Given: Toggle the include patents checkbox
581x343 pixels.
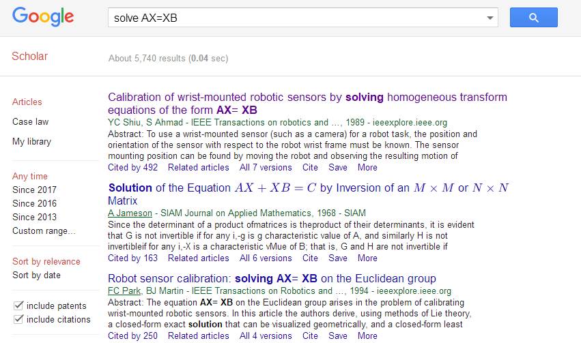Looking at the screenshot, I should [18, 305].
